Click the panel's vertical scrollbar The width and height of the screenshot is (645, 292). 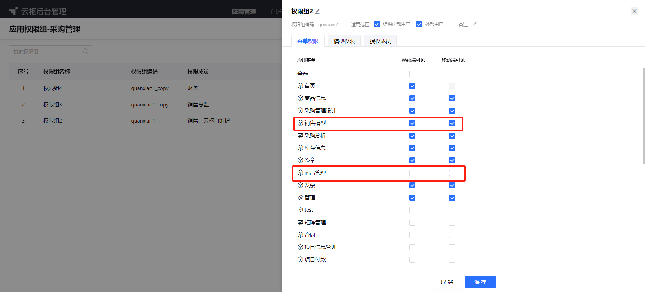pyautogui.click(x=644, y=116)
